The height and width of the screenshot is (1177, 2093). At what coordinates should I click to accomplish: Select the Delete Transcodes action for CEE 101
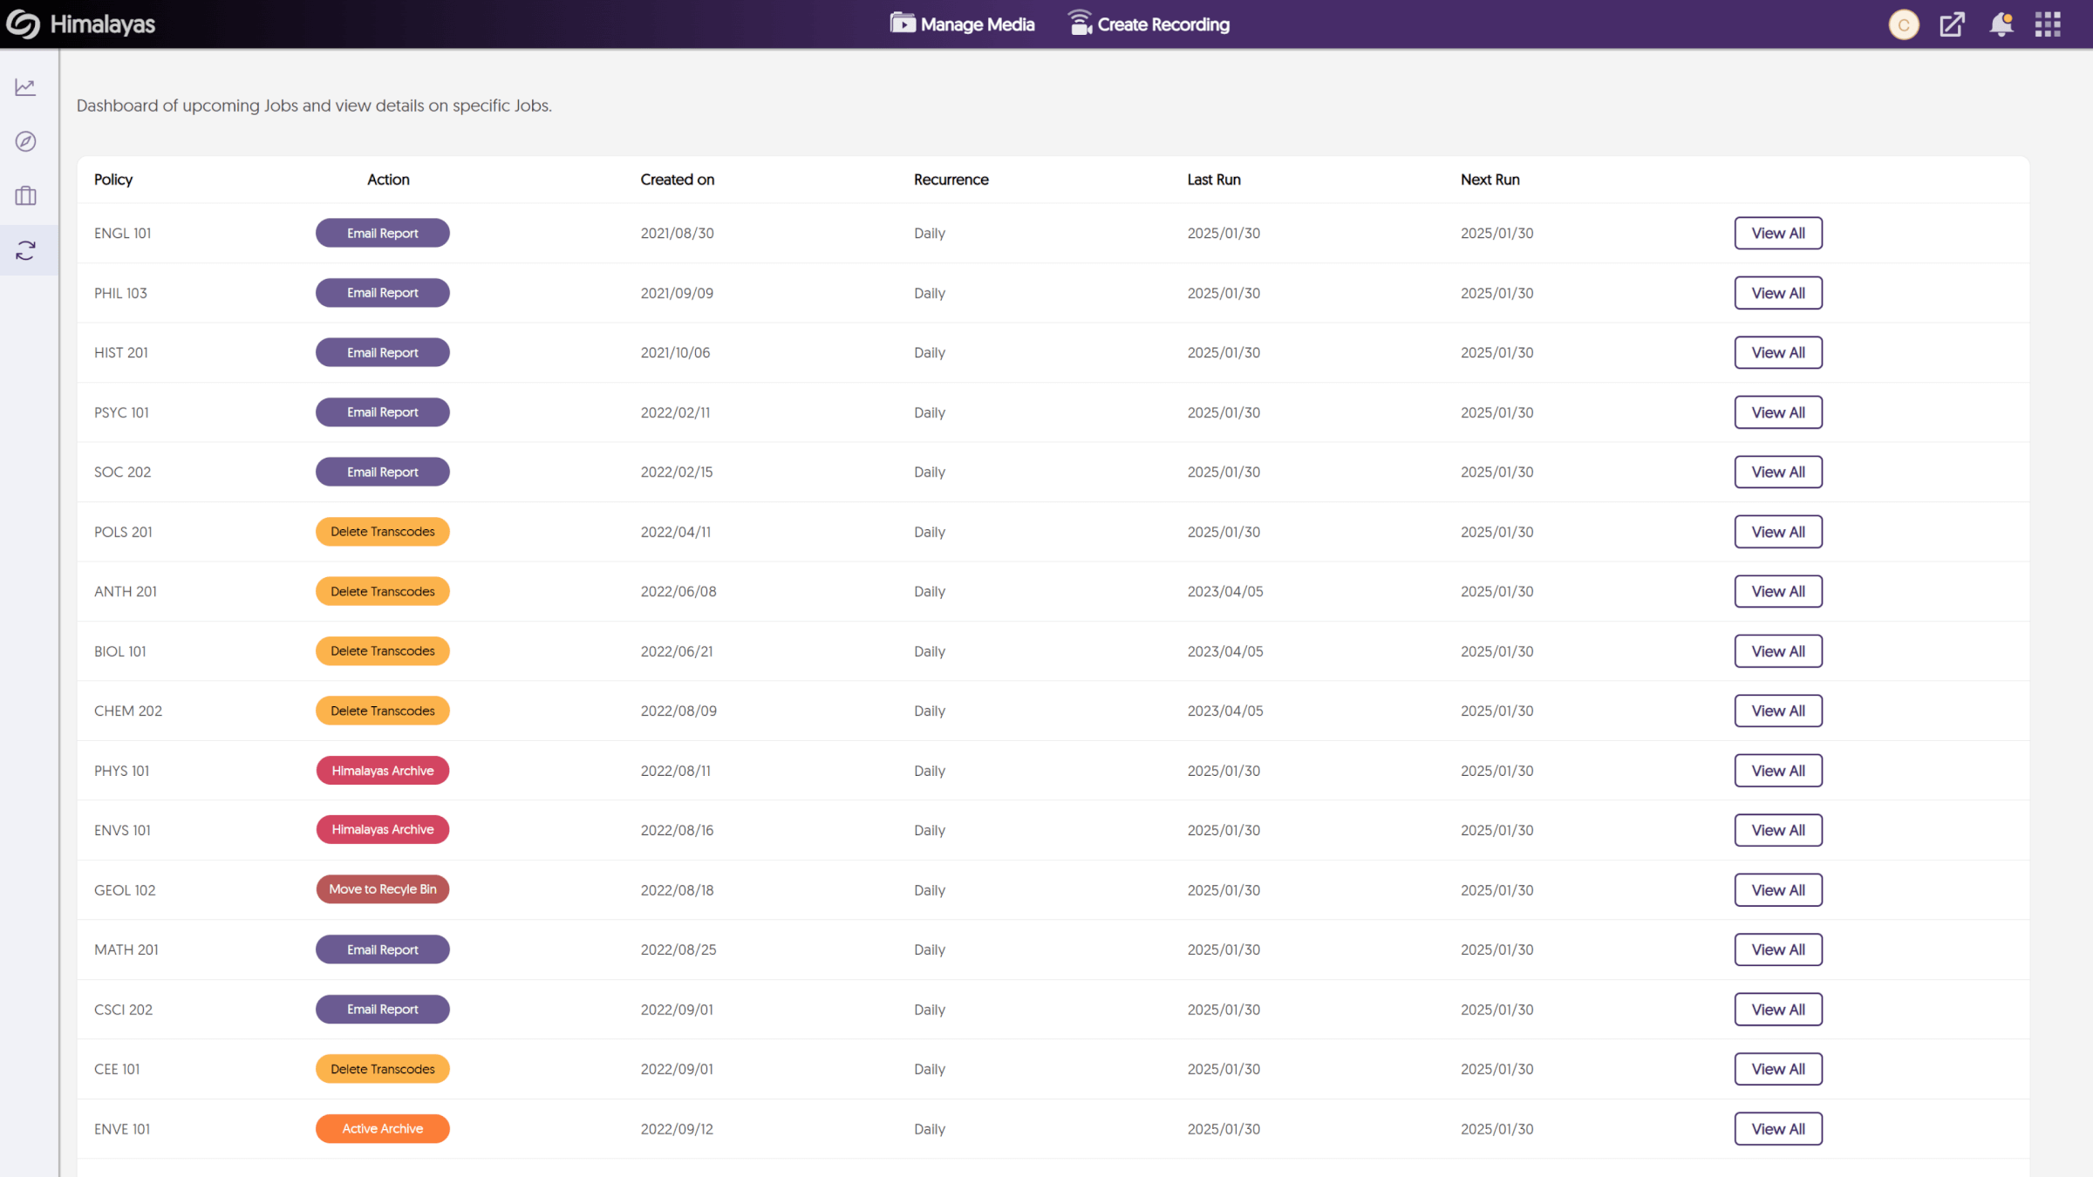[x=381, y=1069]
